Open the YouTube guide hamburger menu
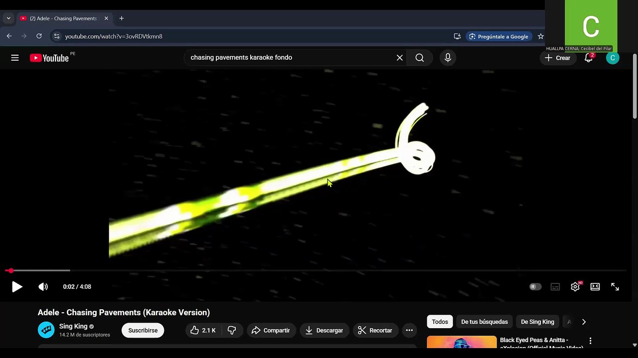638x358 pixels. (x=15, y=58)
